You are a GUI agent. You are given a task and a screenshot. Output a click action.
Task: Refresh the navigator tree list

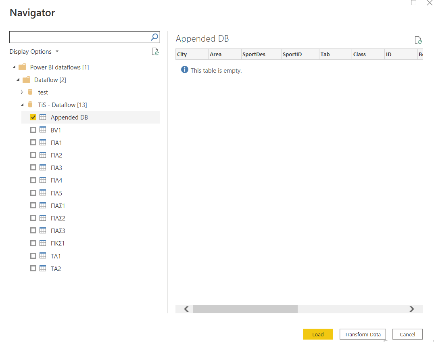pos(155,52)
